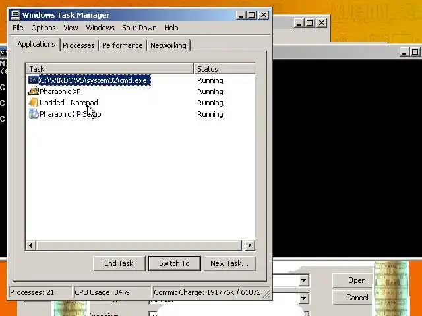422x316 pixels.
Task: Click the Switch To button
Action: [174, 263]
